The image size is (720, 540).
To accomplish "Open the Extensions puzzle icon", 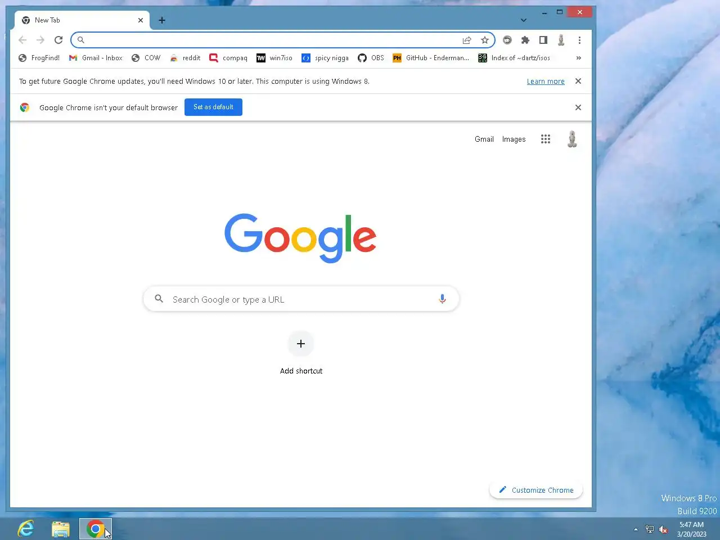I will click(x=525, y=40).
